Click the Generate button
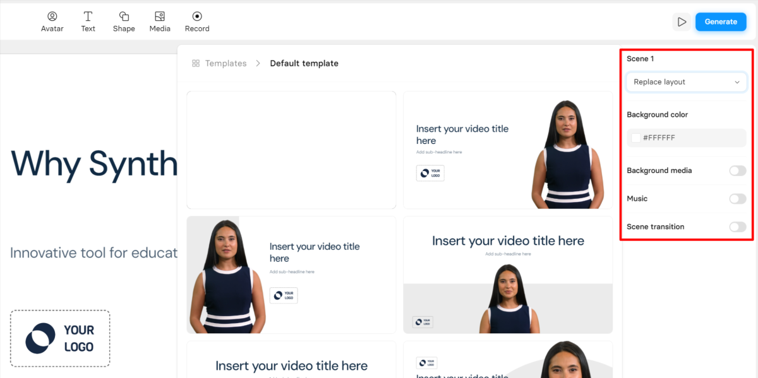This screenshot has height=378, width=758. [x=720, y=21]
